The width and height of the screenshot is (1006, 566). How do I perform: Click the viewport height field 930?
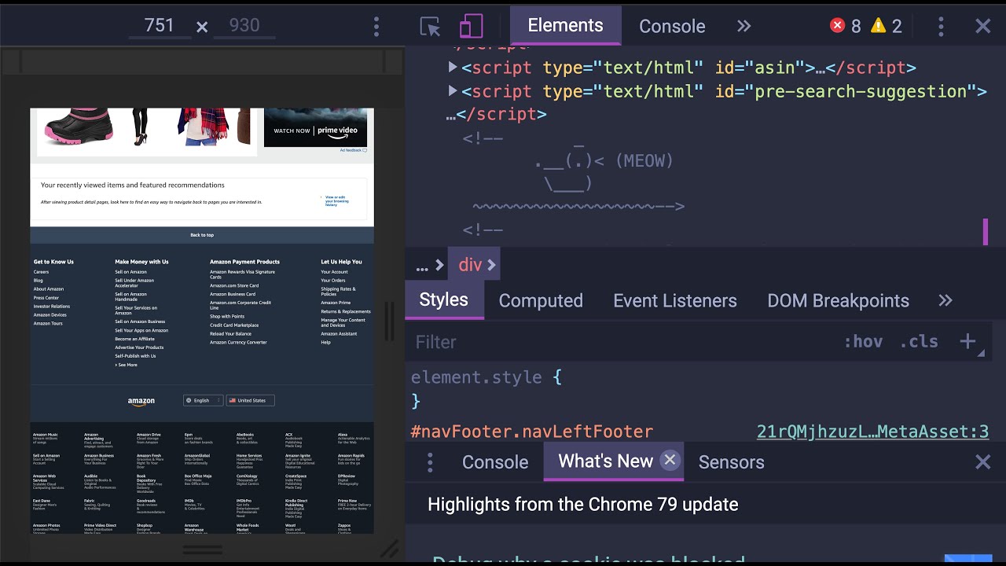click(x=244, y=26)
